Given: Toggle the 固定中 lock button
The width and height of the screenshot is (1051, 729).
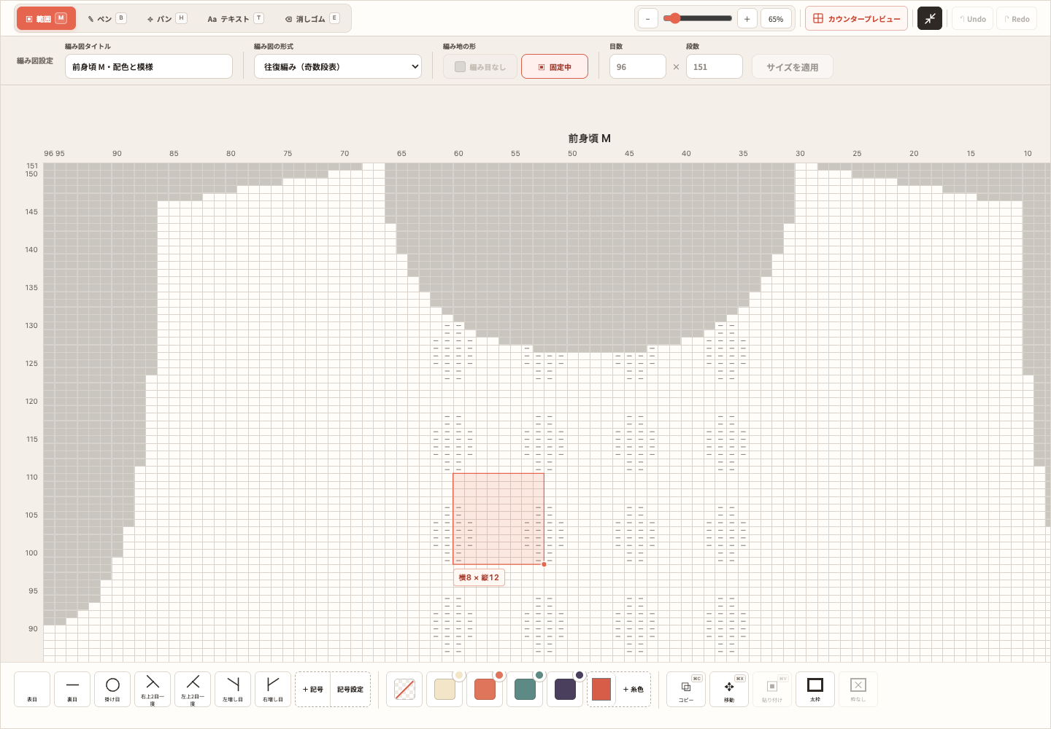Looking at the screenshot, I should click(x=555, y=66).
